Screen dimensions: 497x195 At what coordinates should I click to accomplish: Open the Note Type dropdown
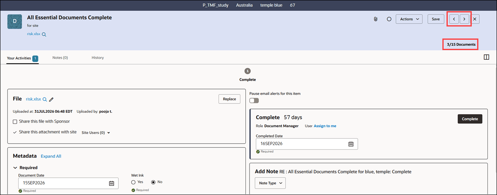[x=270, y=183]
